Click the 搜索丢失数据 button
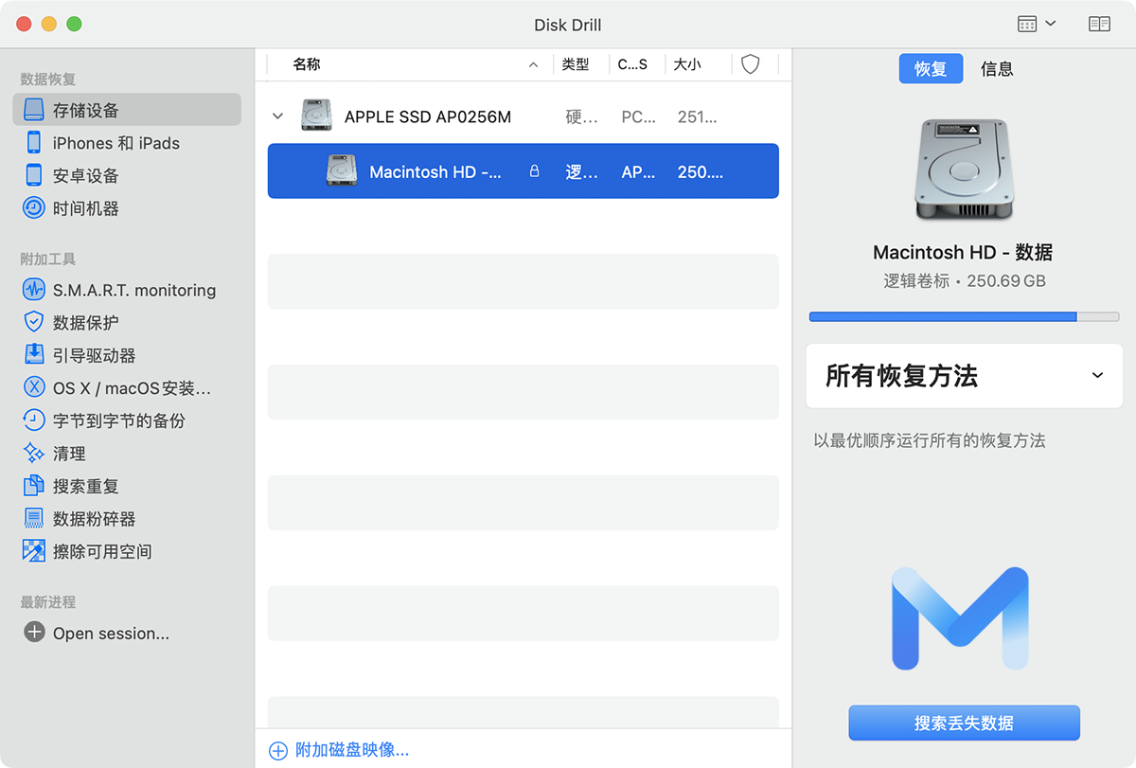Screen dimensions: 1136x768 tap(964, 723)
